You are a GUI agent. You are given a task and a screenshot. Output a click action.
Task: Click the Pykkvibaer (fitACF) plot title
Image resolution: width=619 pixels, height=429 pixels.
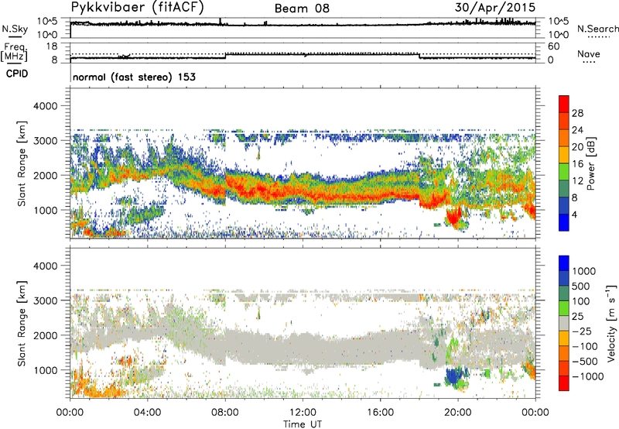(x=137, y=8)
